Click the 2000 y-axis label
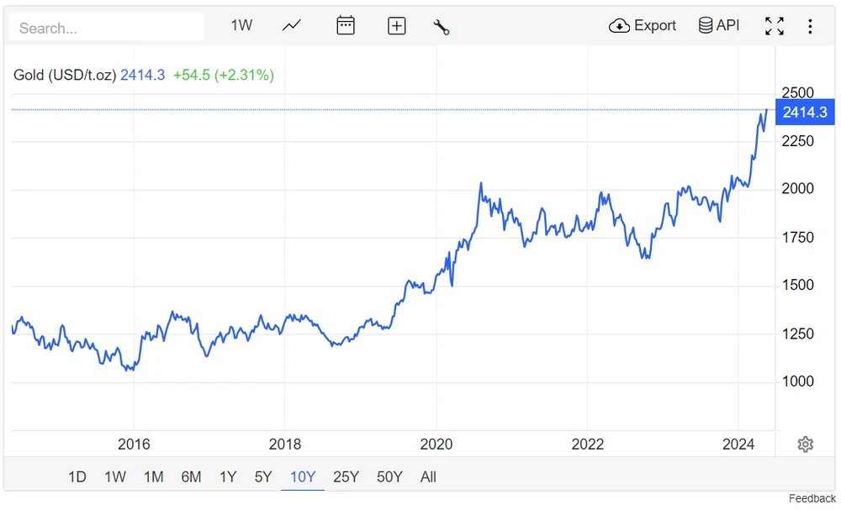 [797, 188]
